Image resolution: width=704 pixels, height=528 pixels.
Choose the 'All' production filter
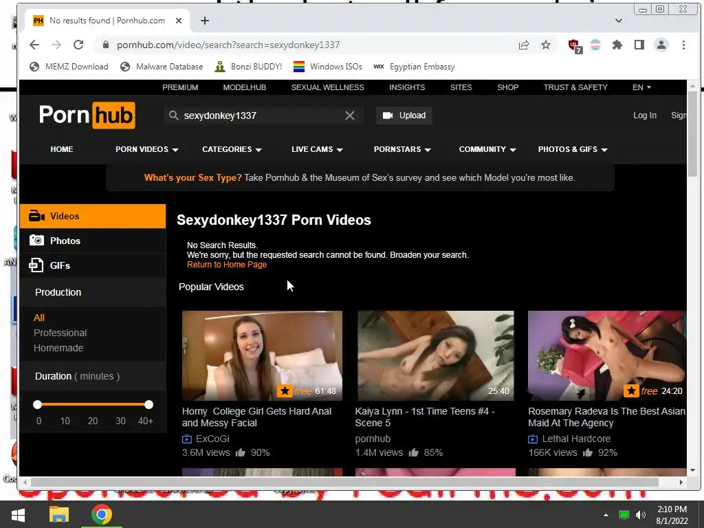click(39, 318)
